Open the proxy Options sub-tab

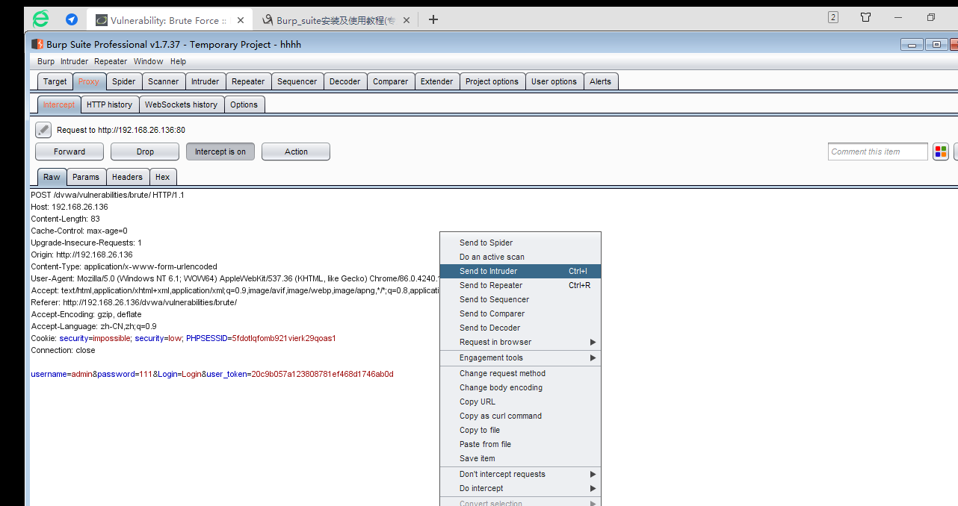244,104
